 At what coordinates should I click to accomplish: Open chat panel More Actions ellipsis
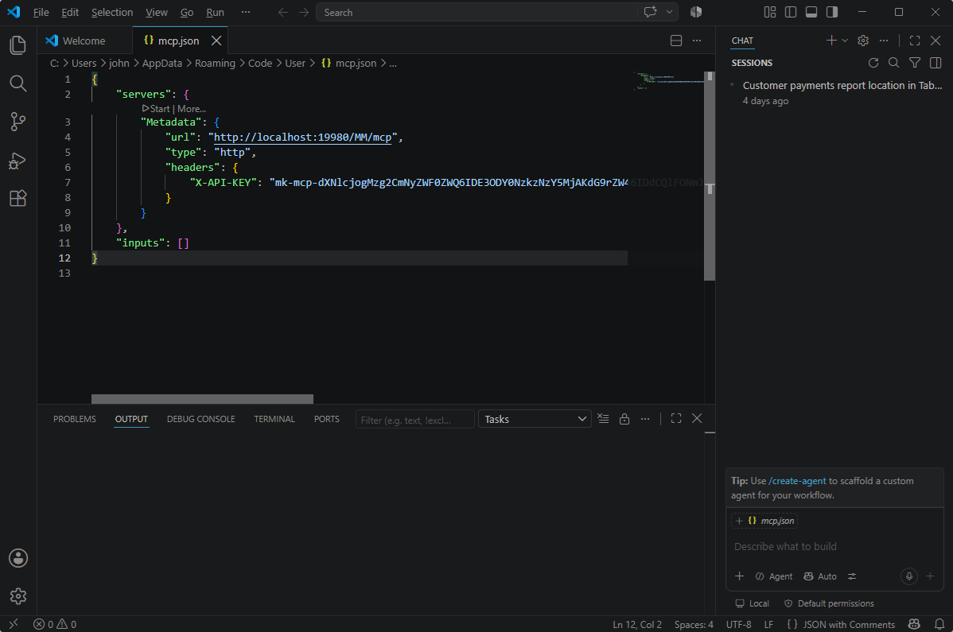[884, 41]
